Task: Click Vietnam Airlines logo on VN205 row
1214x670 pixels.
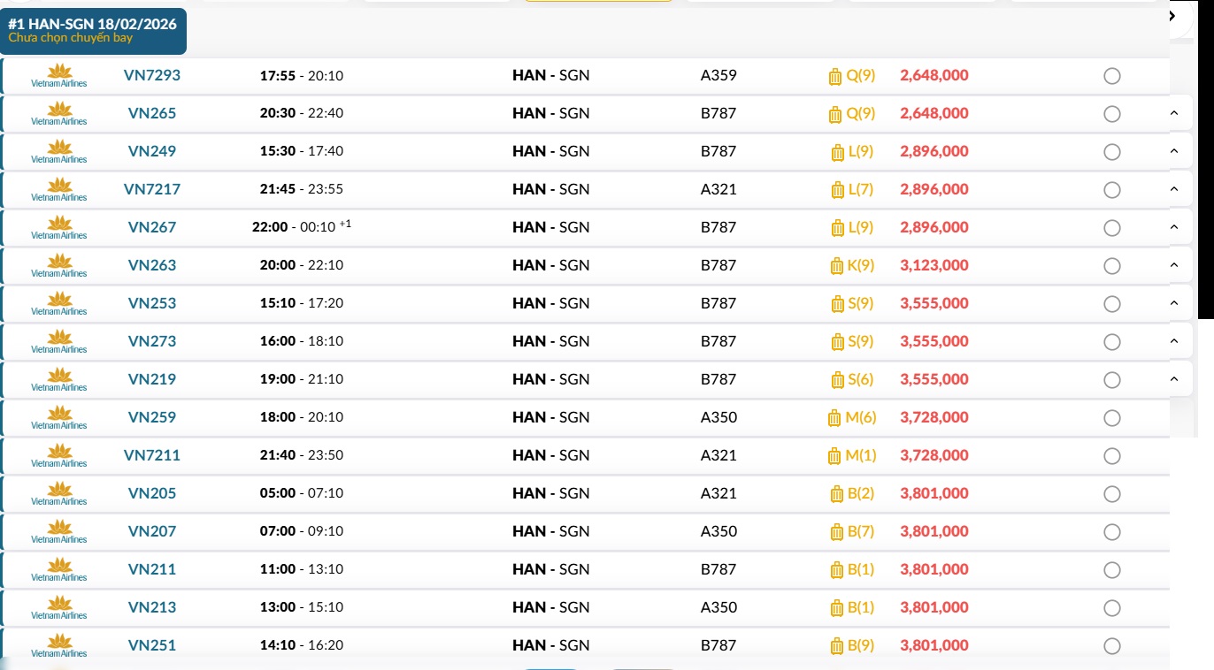Action: pyautogui.click(x=59, y=494)
